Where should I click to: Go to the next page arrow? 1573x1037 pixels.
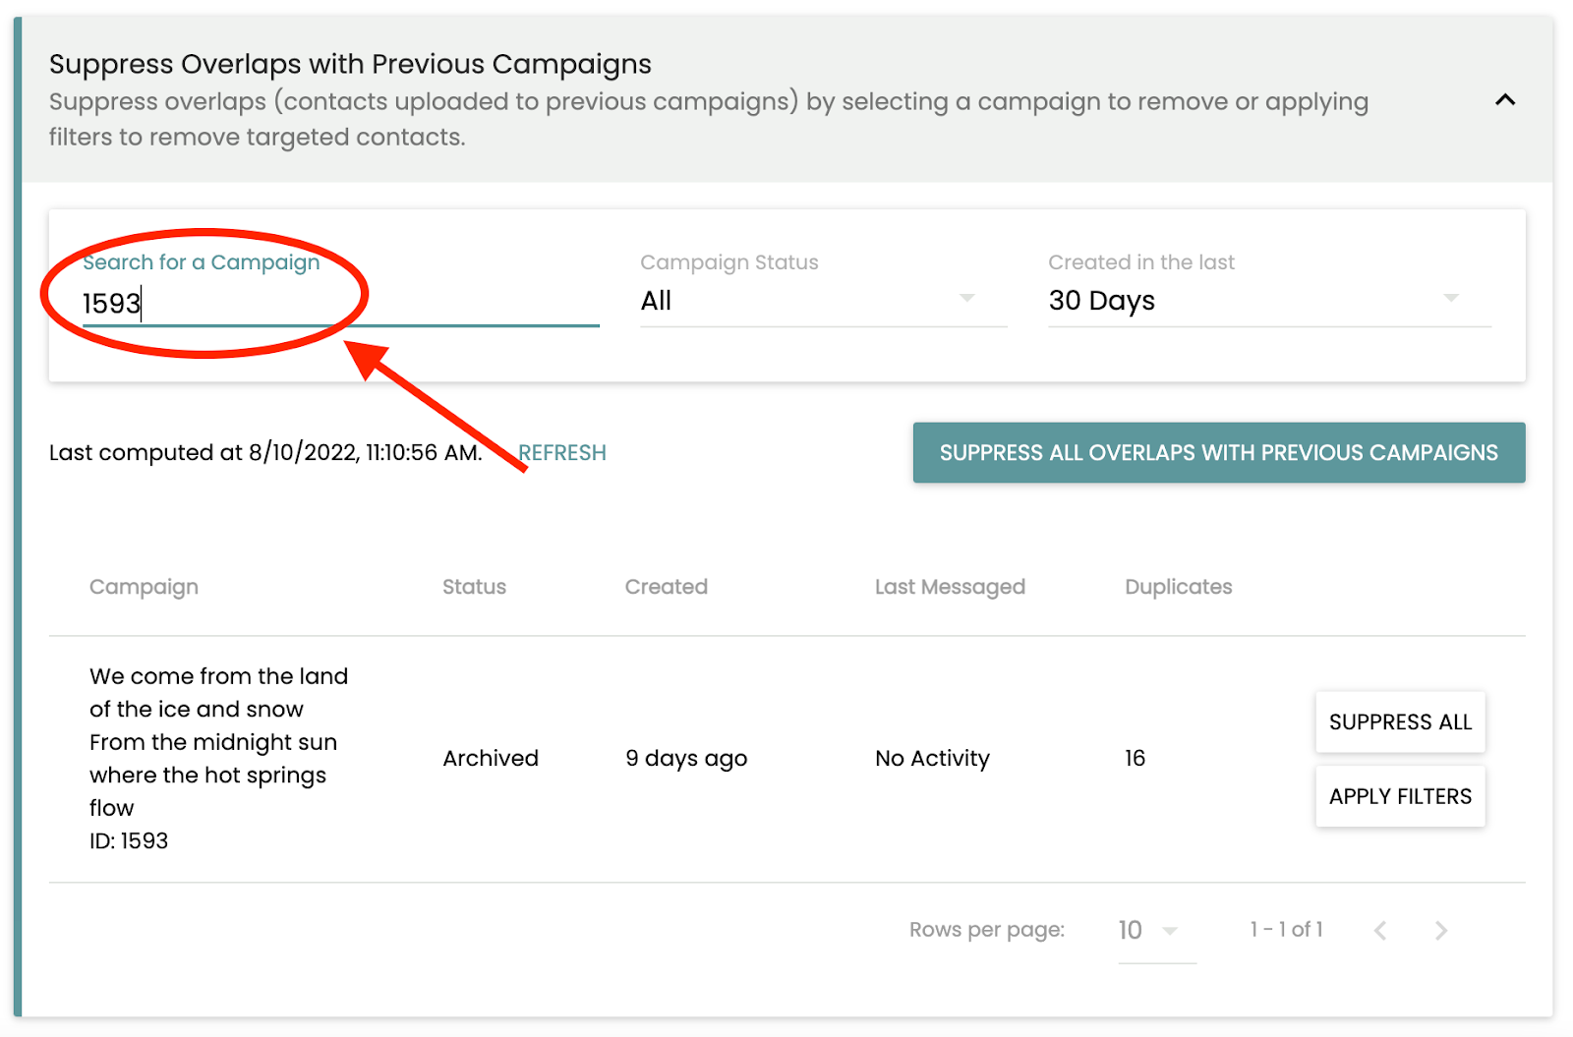coord(1441,931)
